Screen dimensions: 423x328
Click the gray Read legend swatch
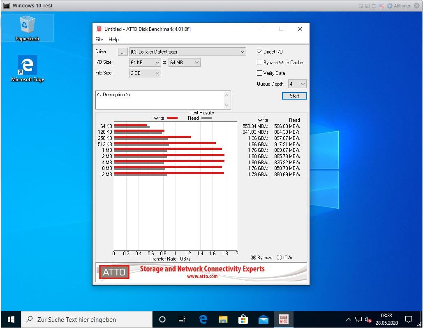point(206,118)
